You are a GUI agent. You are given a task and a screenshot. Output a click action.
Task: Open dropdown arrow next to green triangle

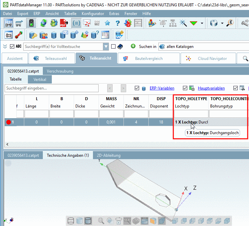(202, 23)
